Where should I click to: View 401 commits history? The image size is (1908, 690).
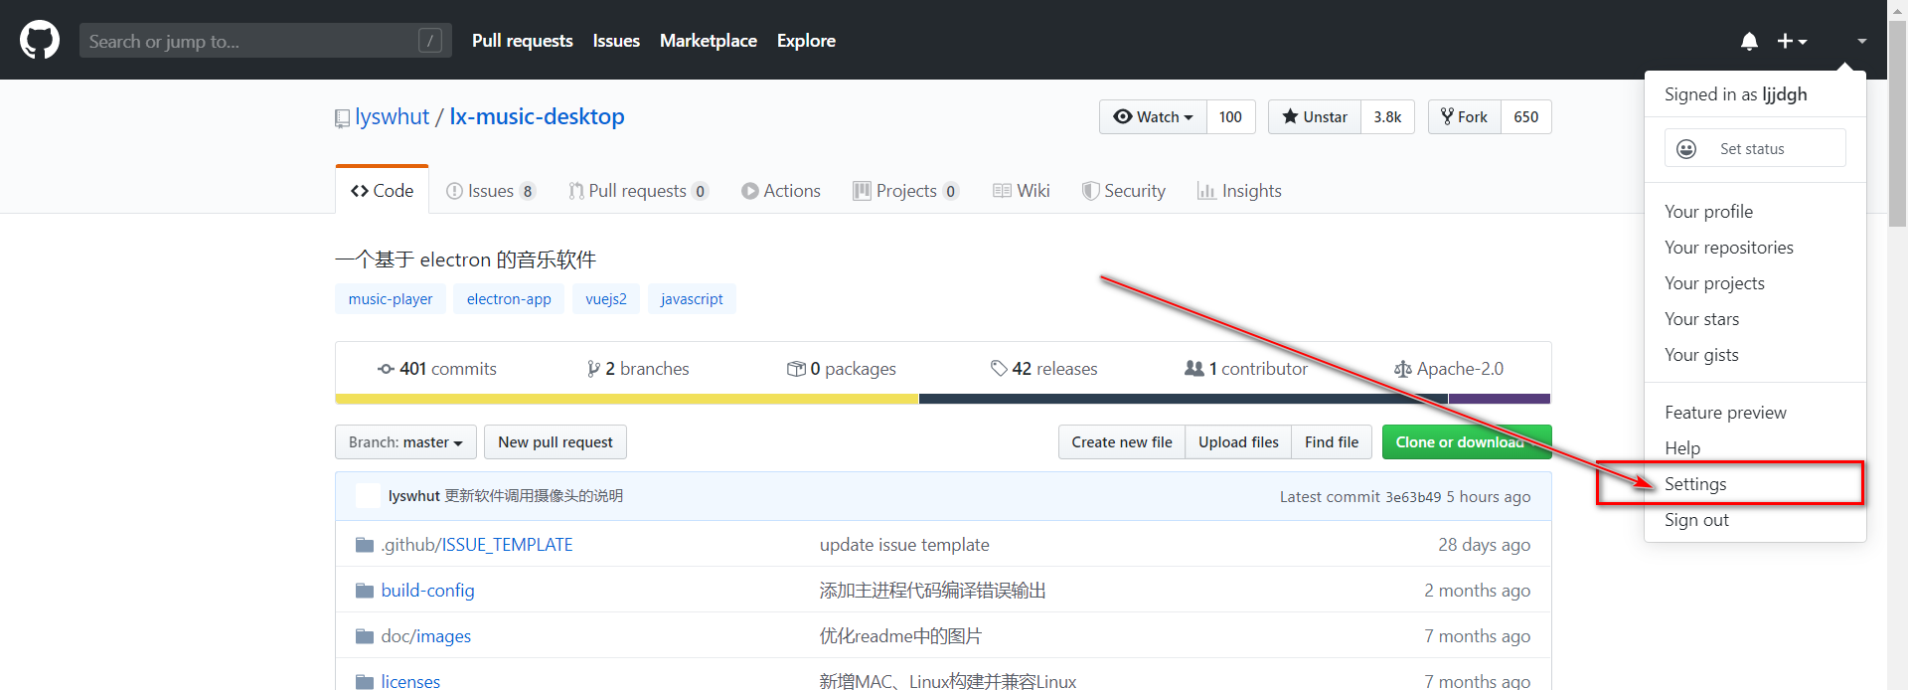click(x=436, y=369)
